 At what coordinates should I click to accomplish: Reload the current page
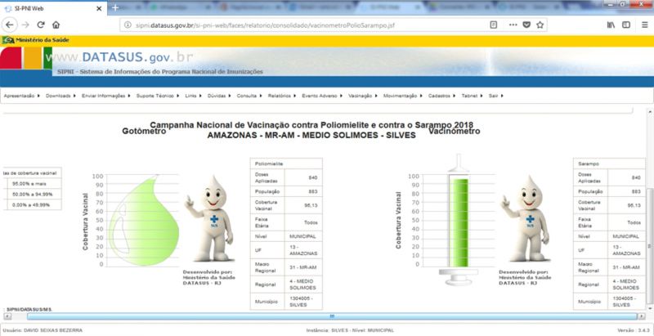click(41, 25)
